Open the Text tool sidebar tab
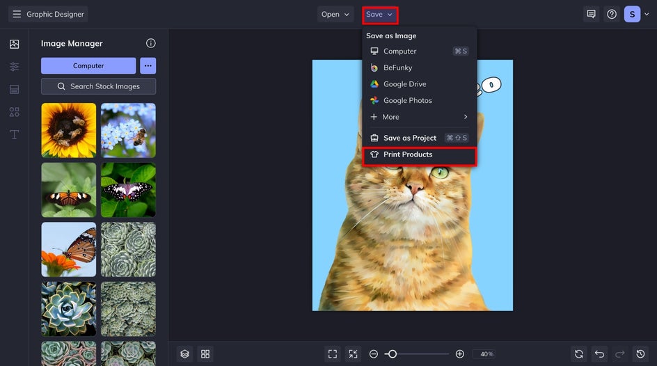The height and width of the screenshot is (366, 657). [14, 134]
